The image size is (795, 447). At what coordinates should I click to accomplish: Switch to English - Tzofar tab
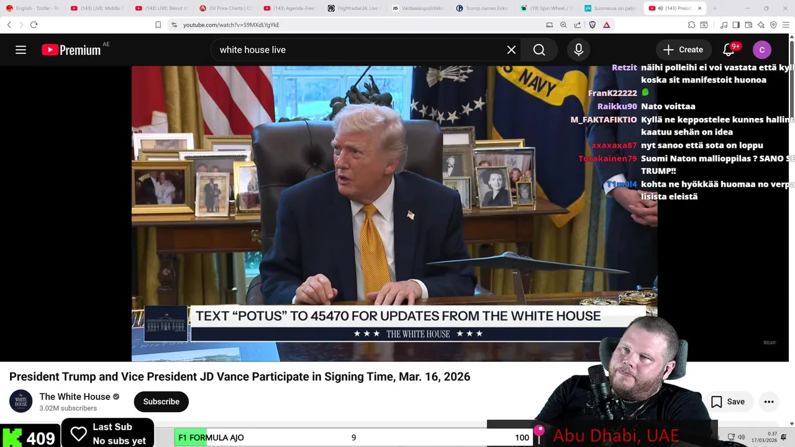tap(32, 8)
